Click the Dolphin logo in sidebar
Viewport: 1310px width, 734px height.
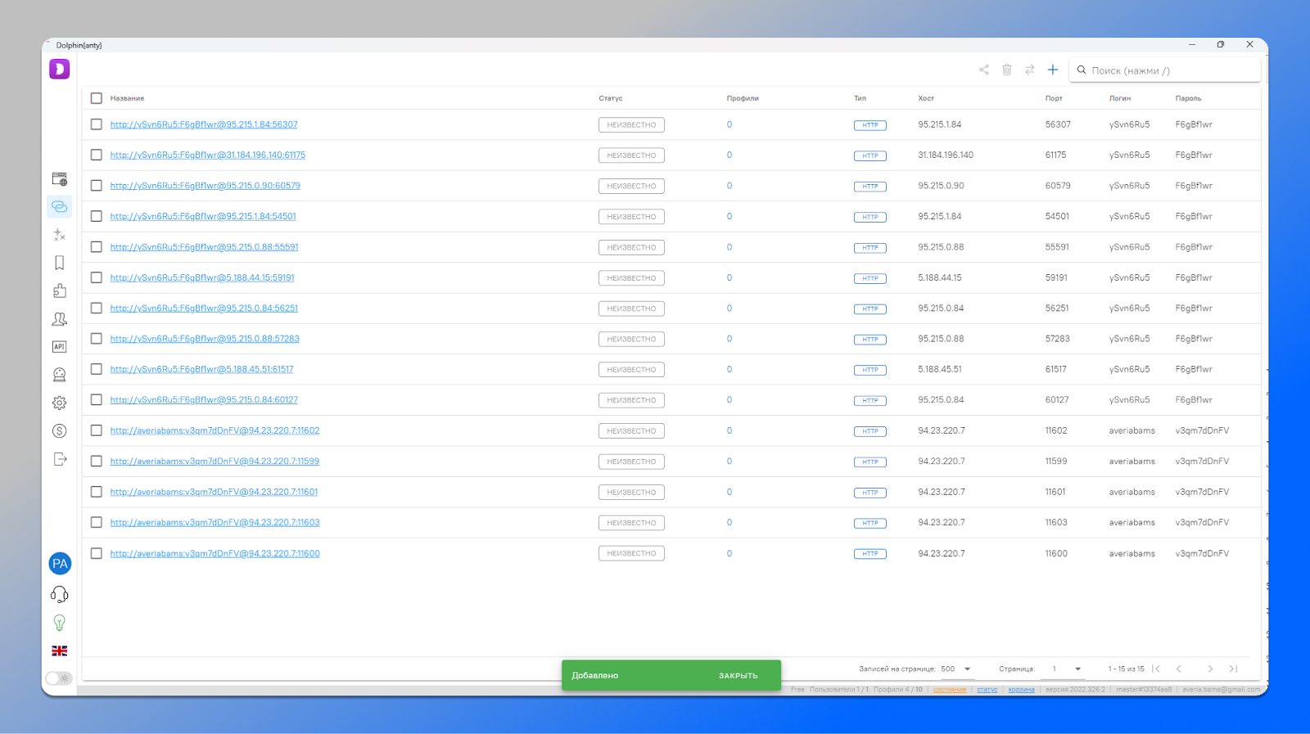(60, 69)
